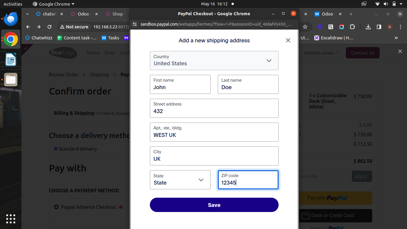The width and height of the screenshot is (407, 229).
Task: Close the chatwhizz tab
Action: click(x=62, y=14)
